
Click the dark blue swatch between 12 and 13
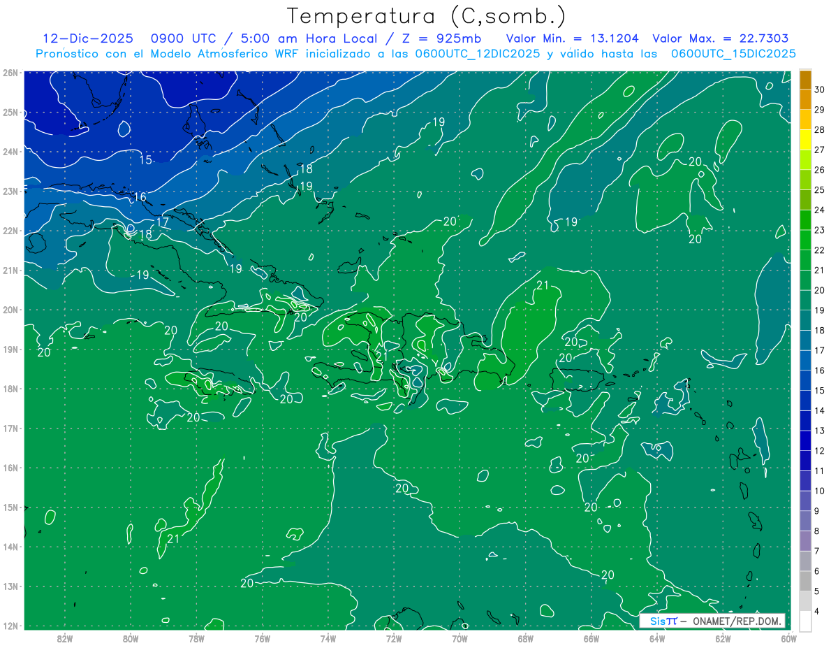point(805,440)
